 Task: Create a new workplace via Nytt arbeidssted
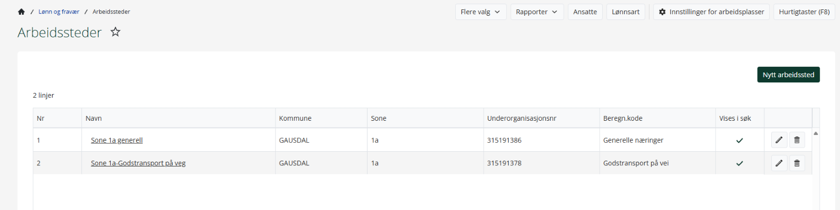coord(789,75)
